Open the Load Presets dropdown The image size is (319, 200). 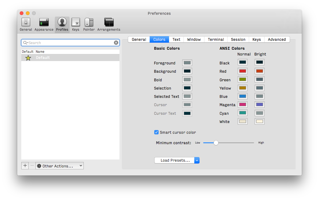[177, 160]
